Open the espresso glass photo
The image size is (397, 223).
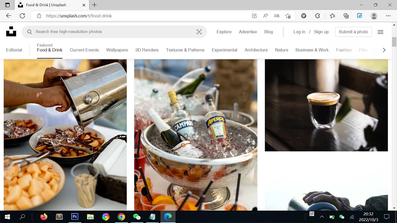[326, 105]
